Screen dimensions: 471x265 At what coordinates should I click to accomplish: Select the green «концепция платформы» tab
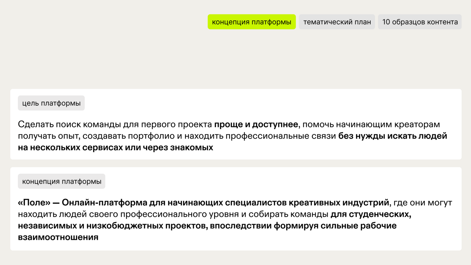click(x=252, y=22)
